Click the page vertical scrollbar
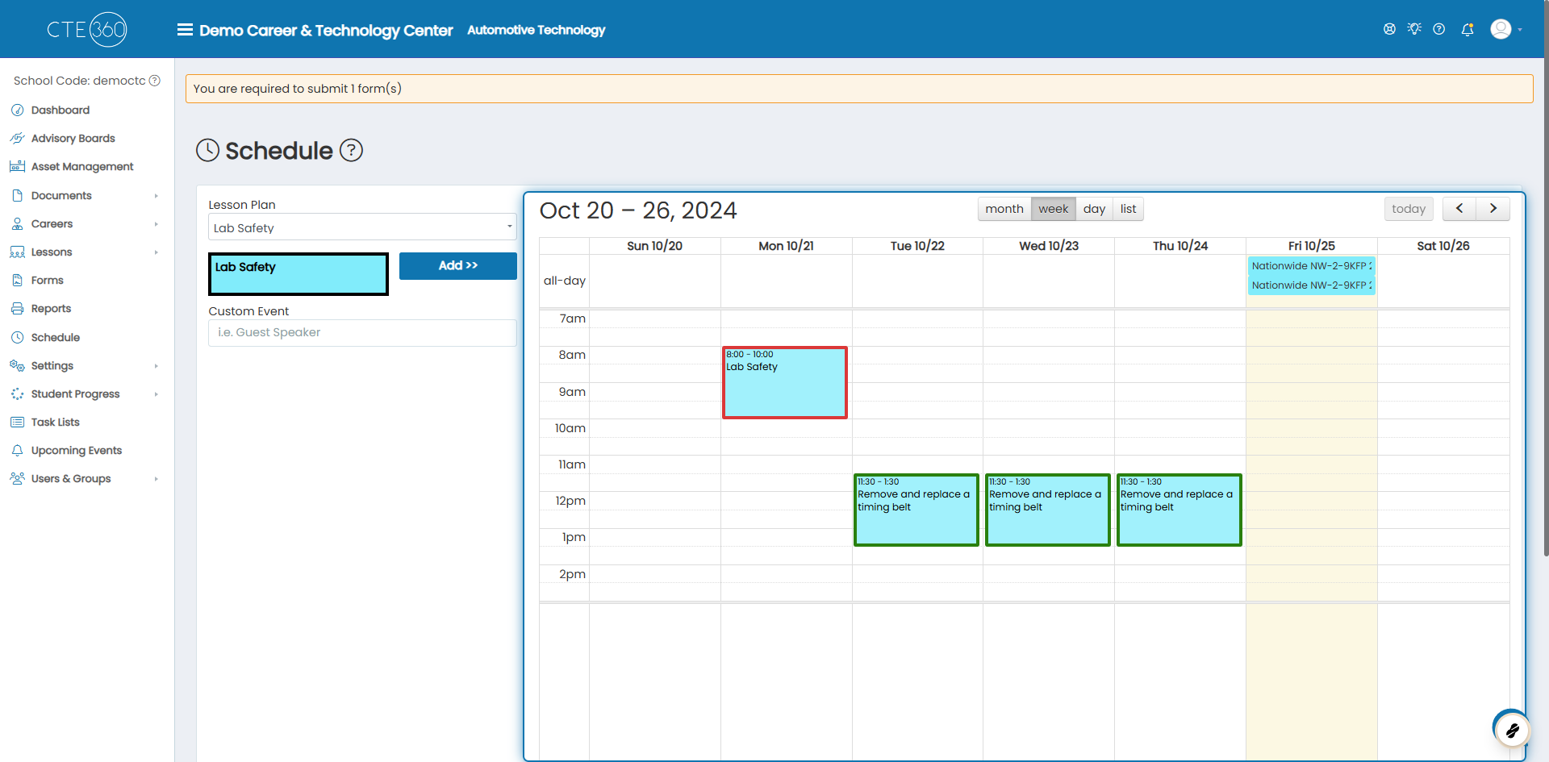The width and height of the screenshot is (1549, 762). (1545, 278)
